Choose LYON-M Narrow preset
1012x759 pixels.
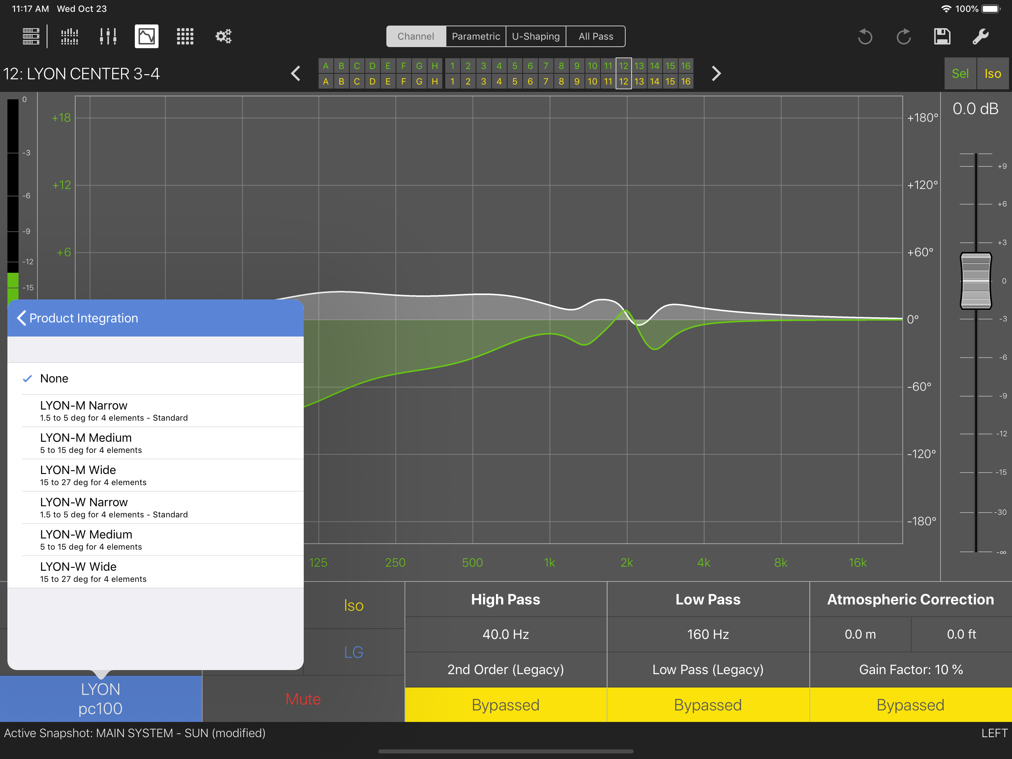coord(156,411)
